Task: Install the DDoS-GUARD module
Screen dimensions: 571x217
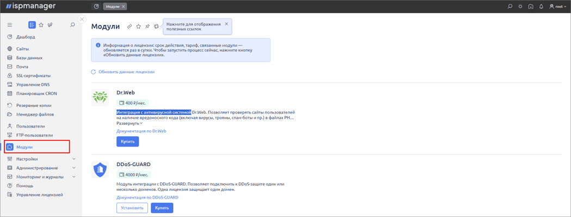Action: pyautogui.click(x=132, y=208)
